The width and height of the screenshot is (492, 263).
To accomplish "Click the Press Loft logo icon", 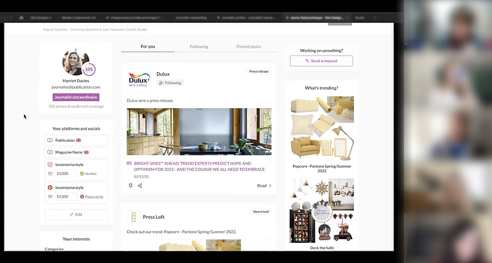I will coord(134,217).
